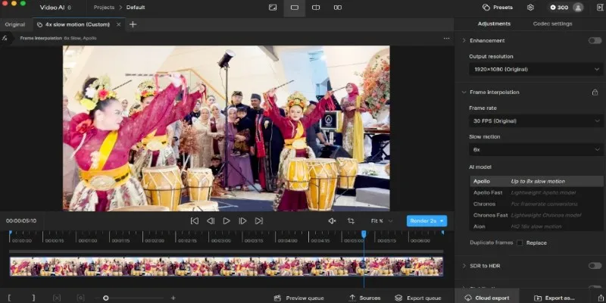
Task: Open the crop tool
Action: tap(351, 221)
